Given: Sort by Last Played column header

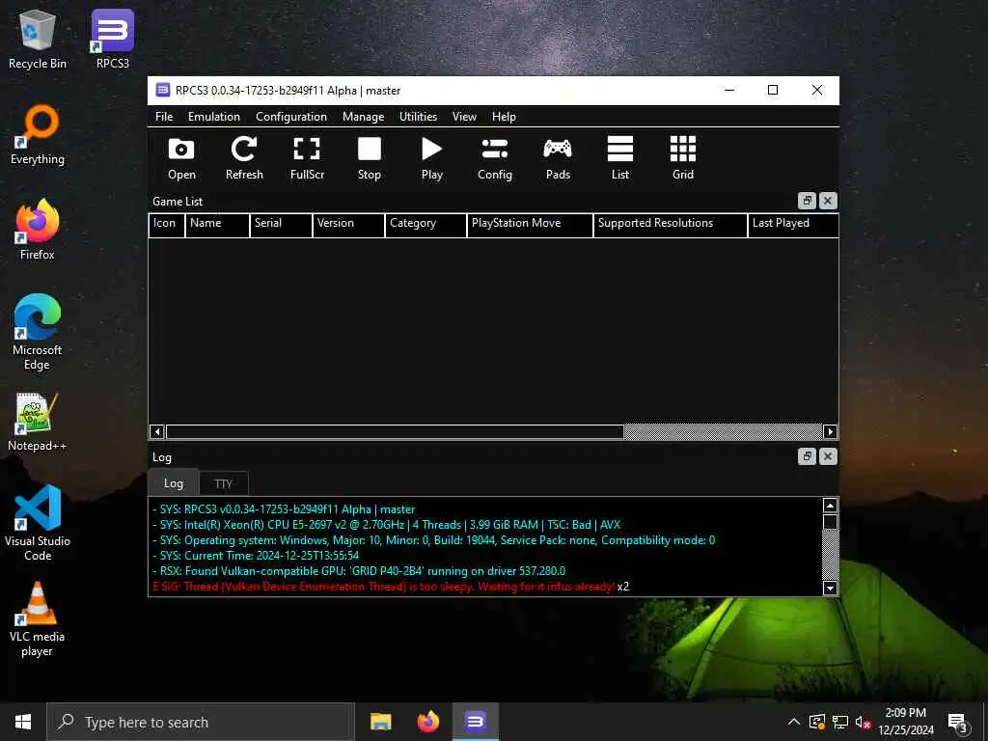Looking at the screenshot, I should pyautogui.click(x=793, y=225).
